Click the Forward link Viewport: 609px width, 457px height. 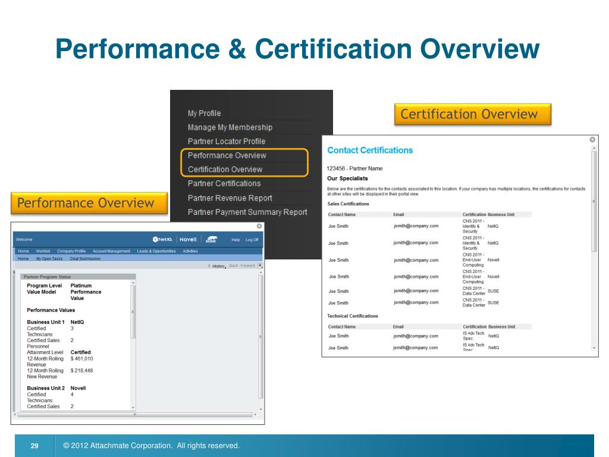[x=248, y=266]
